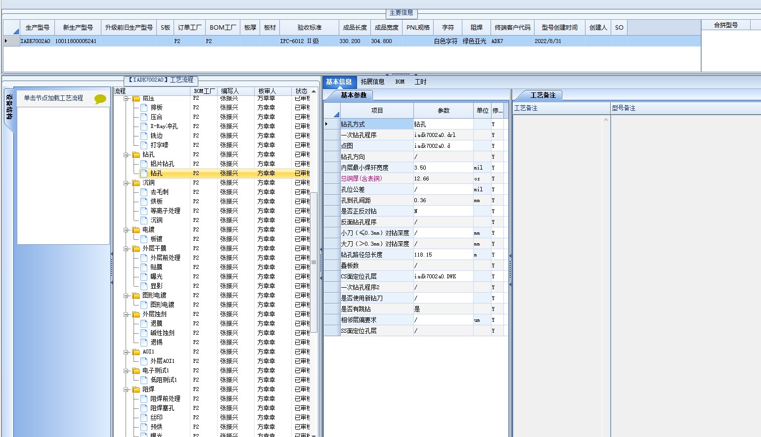The width and height of the screenshot is (761, 437).
Task: Click the value 118.15 for 钻孔路径总长度
Action: pyautogui.click(x=443, y=255)
